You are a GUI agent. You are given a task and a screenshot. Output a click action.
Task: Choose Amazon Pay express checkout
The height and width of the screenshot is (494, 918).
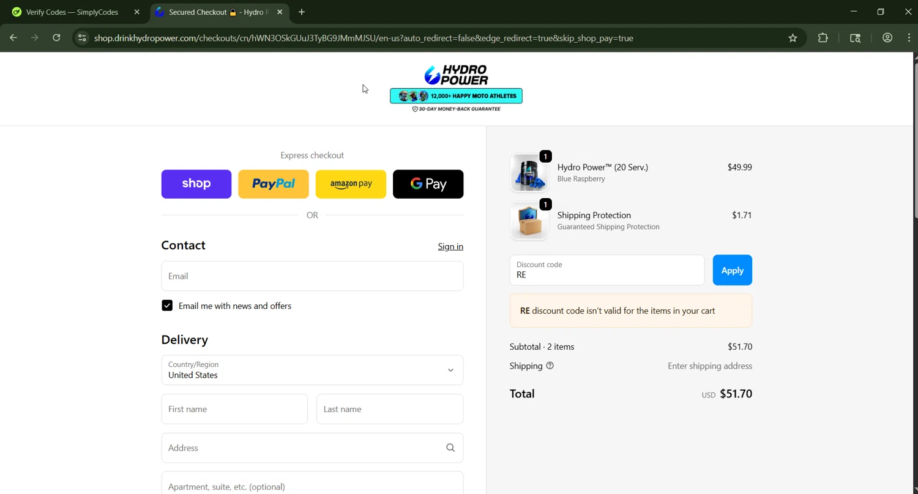[x=351, y=184]
